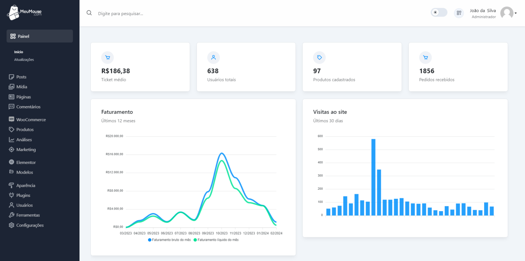Select Atualizações under Painel
525x261 pixels.
coord(25,59)
